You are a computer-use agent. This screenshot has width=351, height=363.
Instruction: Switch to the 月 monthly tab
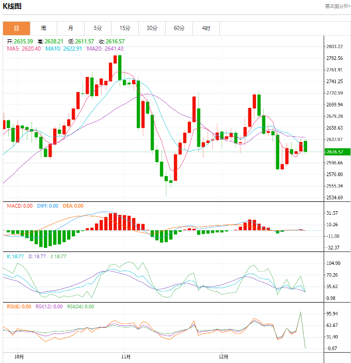[x=71, y=28]
